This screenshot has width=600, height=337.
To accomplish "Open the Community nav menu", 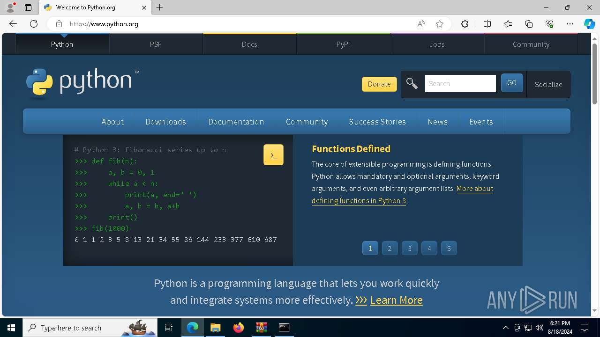I will point(307,122).
